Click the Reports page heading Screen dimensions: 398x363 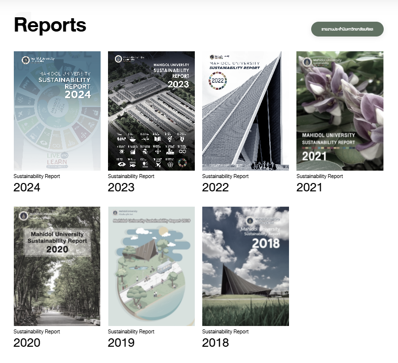point(50,25)
